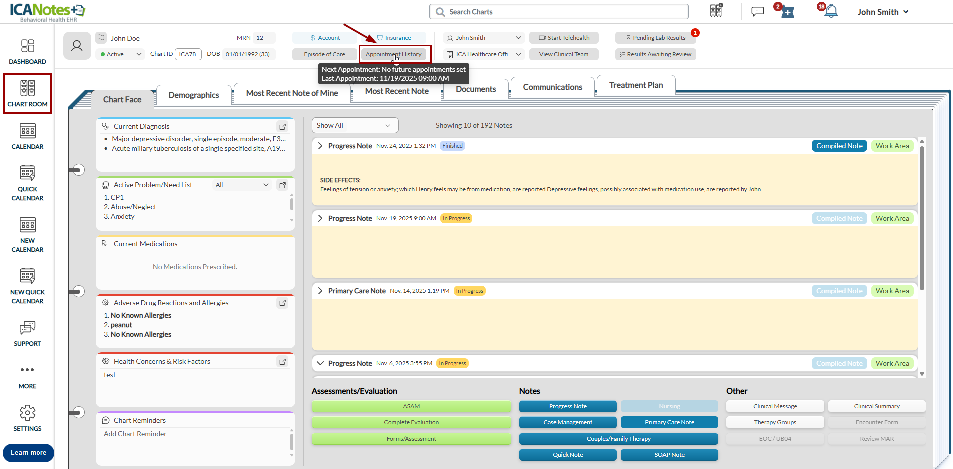
Task: Click the patient flag icon beside John Doe
Action: coord(101,38)
